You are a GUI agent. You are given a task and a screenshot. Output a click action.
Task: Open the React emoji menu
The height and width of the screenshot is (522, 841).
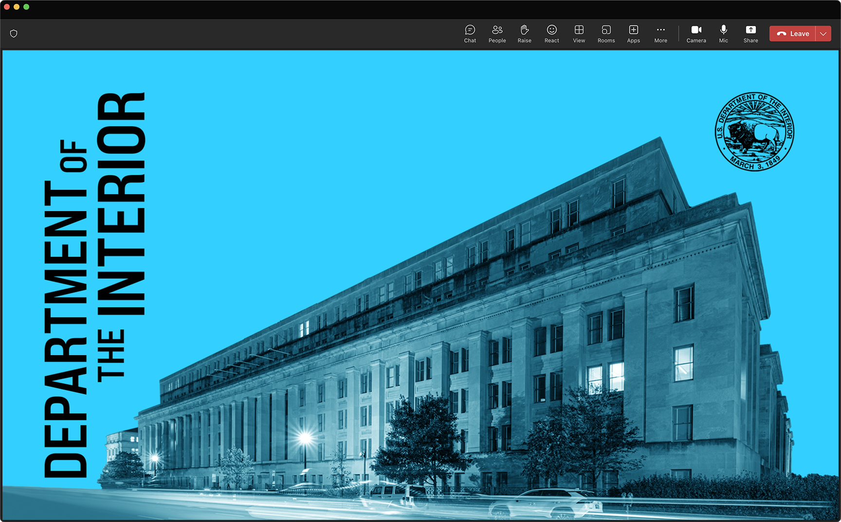click(x=551, y=34)
